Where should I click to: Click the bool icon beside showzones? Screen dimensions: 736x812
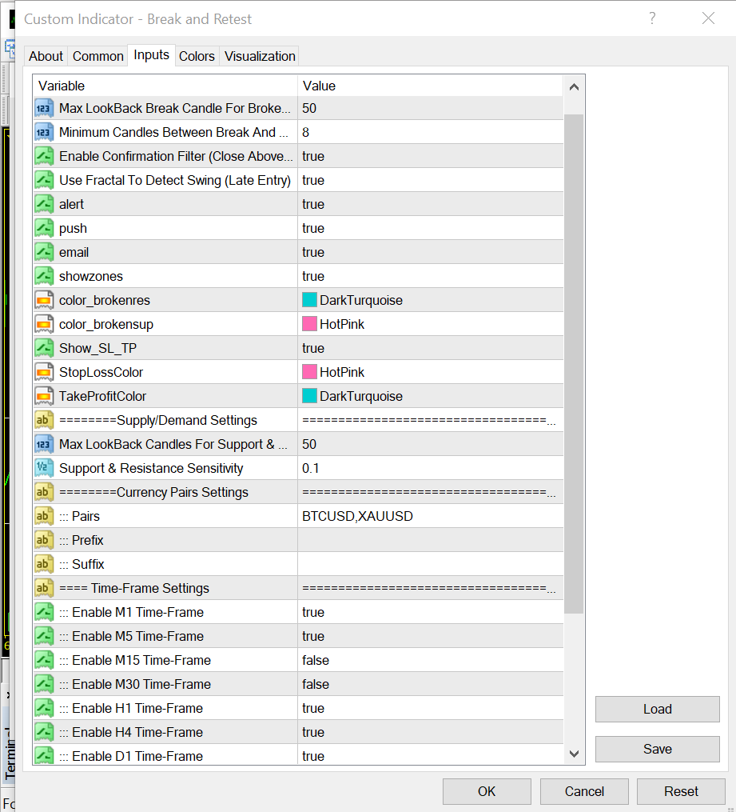[44, 276]
